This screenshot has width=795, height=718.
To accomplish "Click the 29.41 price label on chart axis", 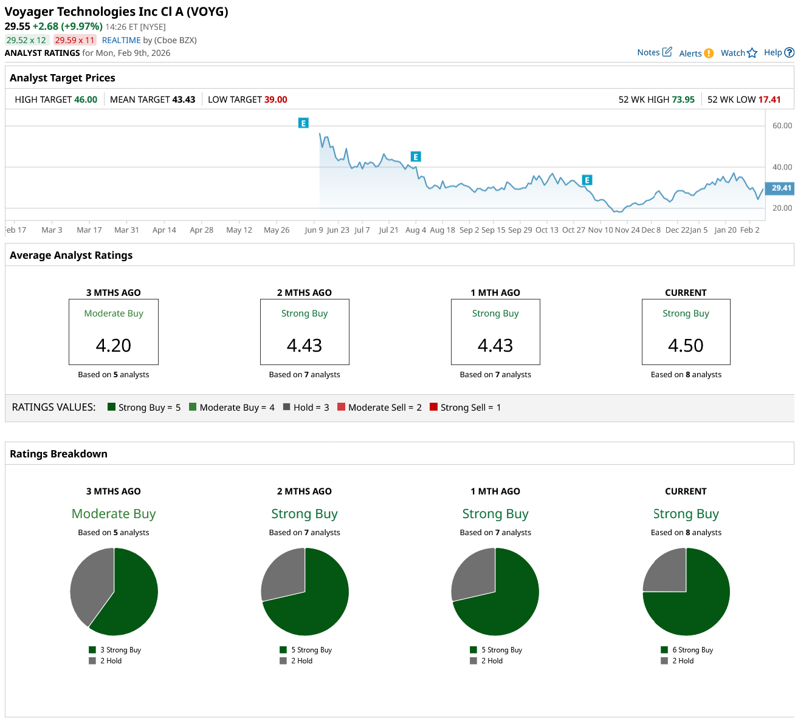I will coord(780,188).
